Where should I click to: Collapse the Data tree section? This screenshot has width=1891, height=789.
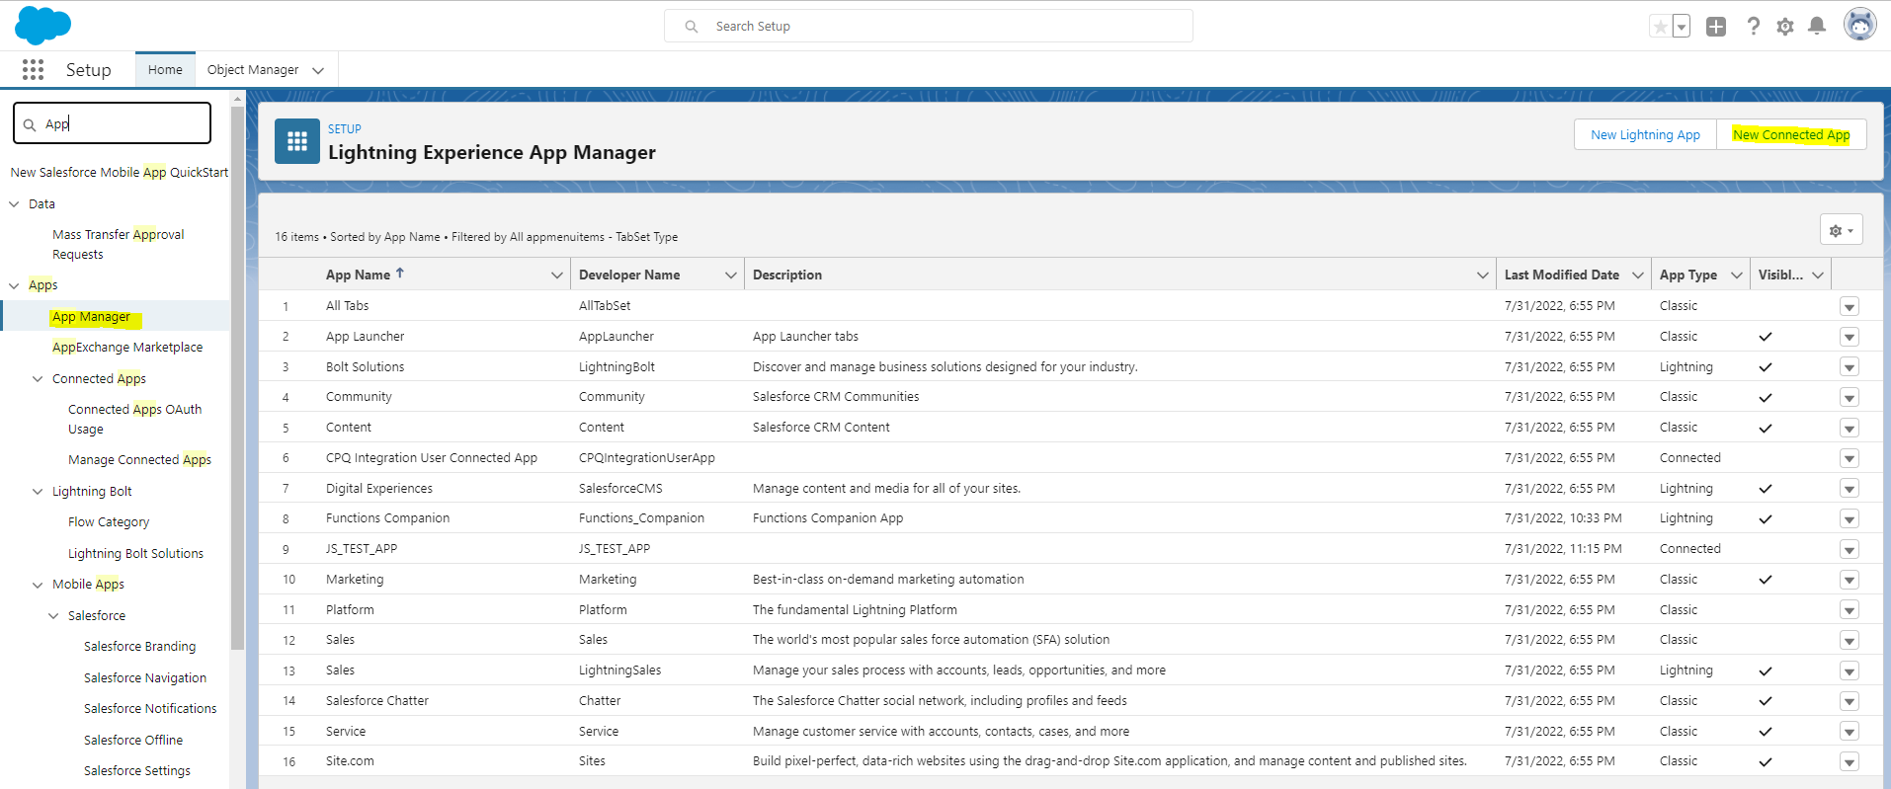tap(14, 204)
